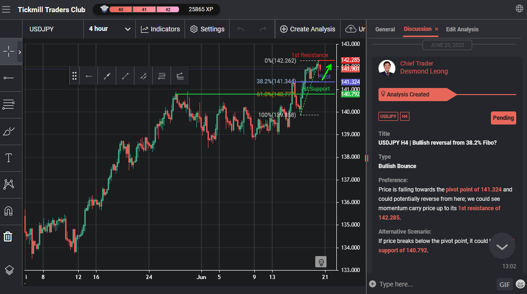The width and height of the screenshot is (527, 294).
Task: Click the Tickmill Traders Club title
Action: click(x=52, y=10)
